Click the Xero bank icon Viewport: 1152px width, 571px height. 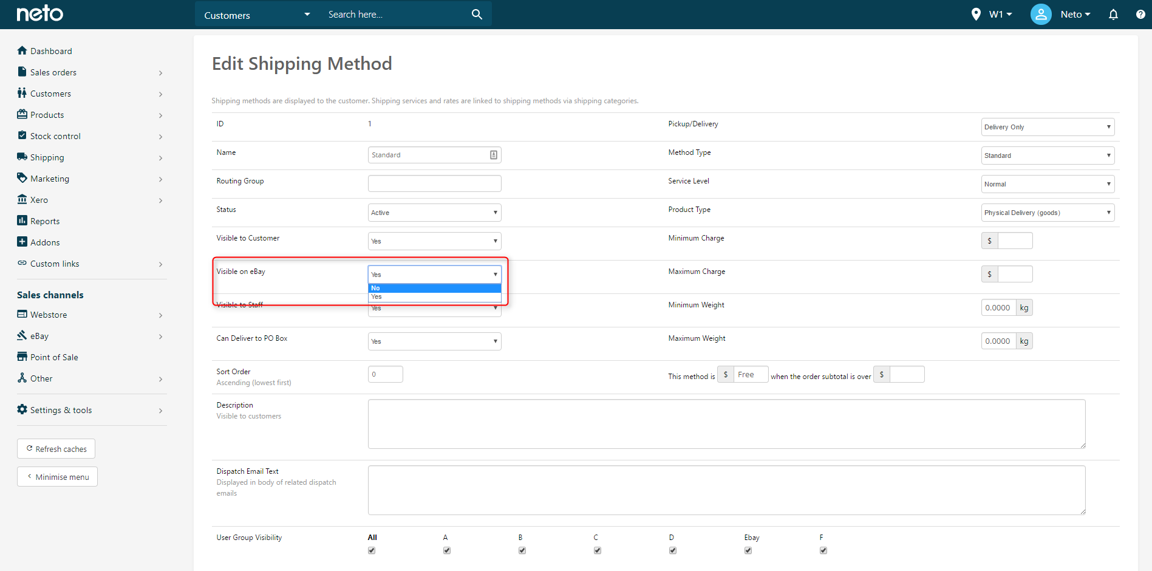pos(22,199)
